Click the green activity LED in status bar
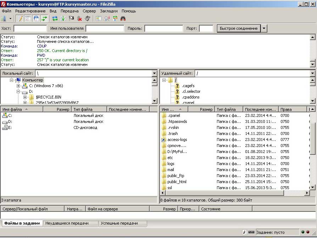 click(303, 232)
